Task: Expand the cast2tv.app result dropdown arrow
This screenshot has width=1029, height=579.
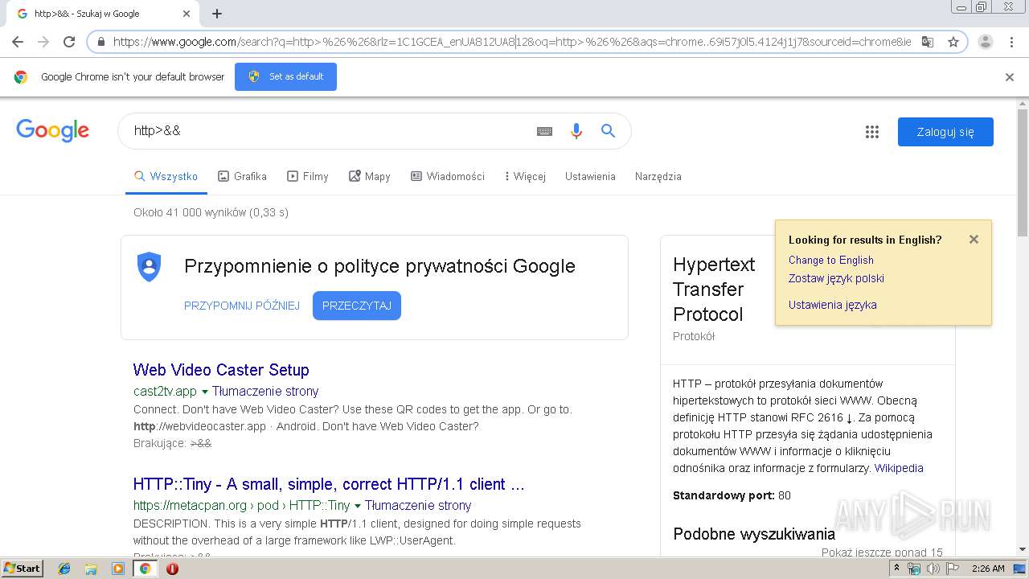Action: click(x=205, y=392)
